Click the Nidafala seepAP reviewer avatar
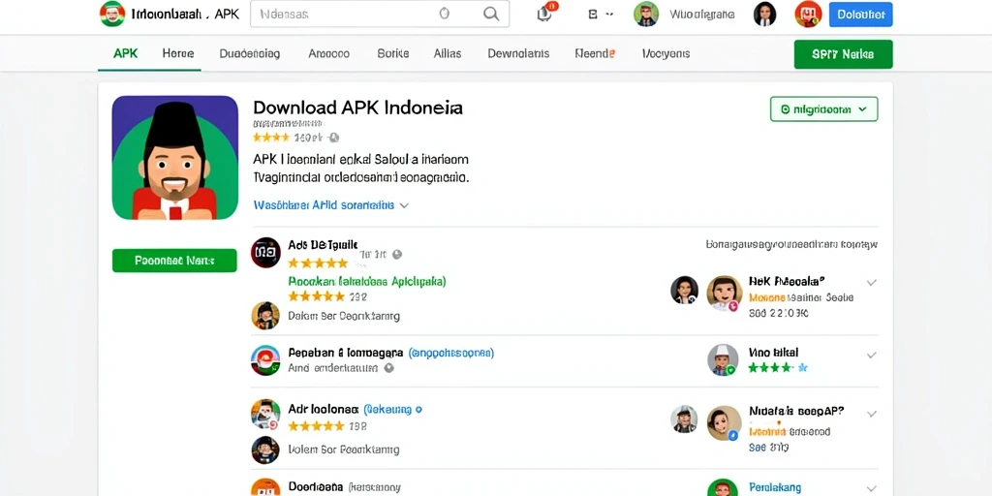Viewport: 992px width, 496px height. click(725, 423)
